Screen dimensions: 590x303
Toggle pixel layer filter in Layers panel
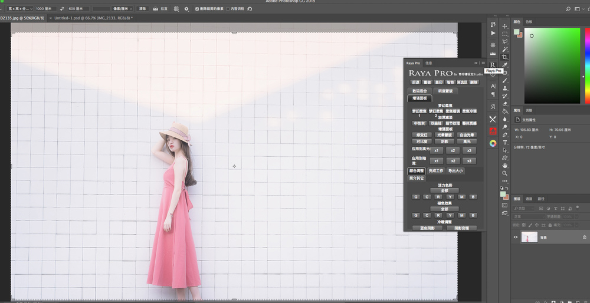[x=541, y=208]
